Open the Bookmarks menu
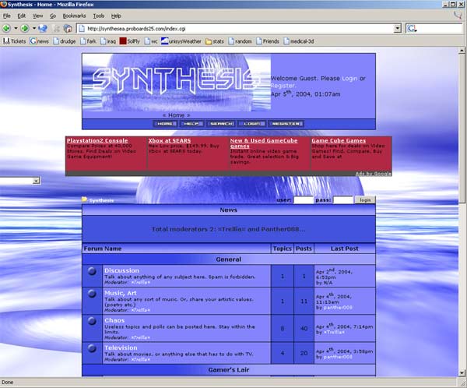The width and height of the screenshot is (467, 388). click(x=75, y=15)
